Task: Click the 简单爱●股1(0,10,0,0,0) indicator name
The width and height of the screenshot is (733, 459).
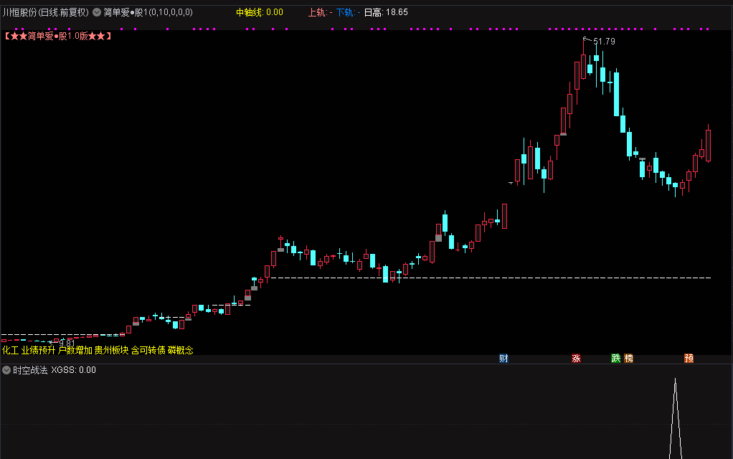Action: coord(148,13)
